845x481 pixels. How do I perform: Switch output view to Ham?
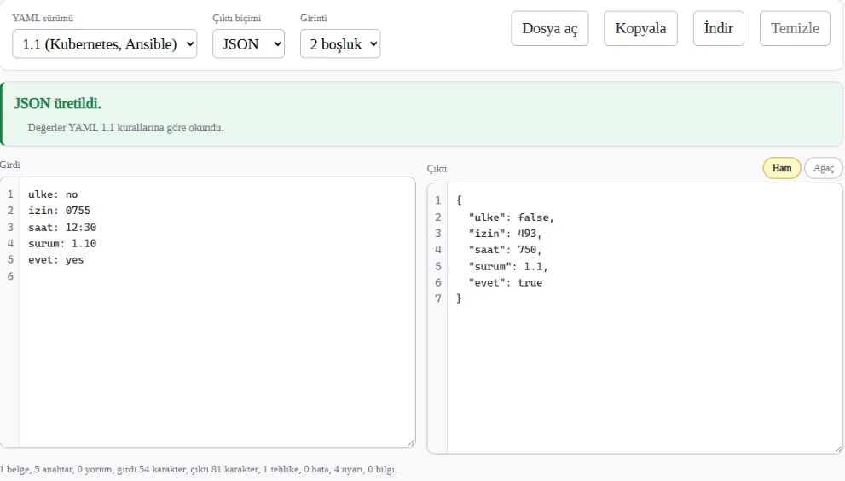(x=782, y=168)
